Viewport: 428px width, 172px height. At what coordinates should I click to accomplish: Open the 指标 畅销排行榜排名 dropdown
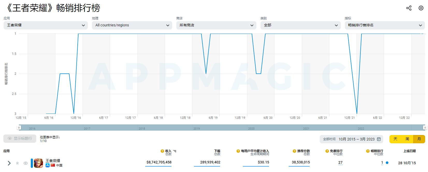coord(385,25)
